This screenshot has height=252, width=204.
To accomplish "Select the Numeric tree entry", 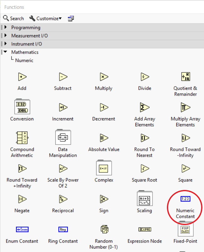I will coord(24,60).
